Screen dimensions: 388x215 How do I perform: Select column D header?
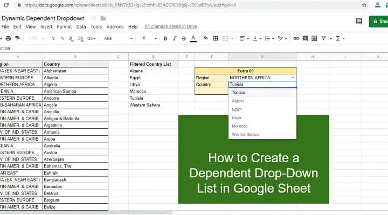pos(154,57)
